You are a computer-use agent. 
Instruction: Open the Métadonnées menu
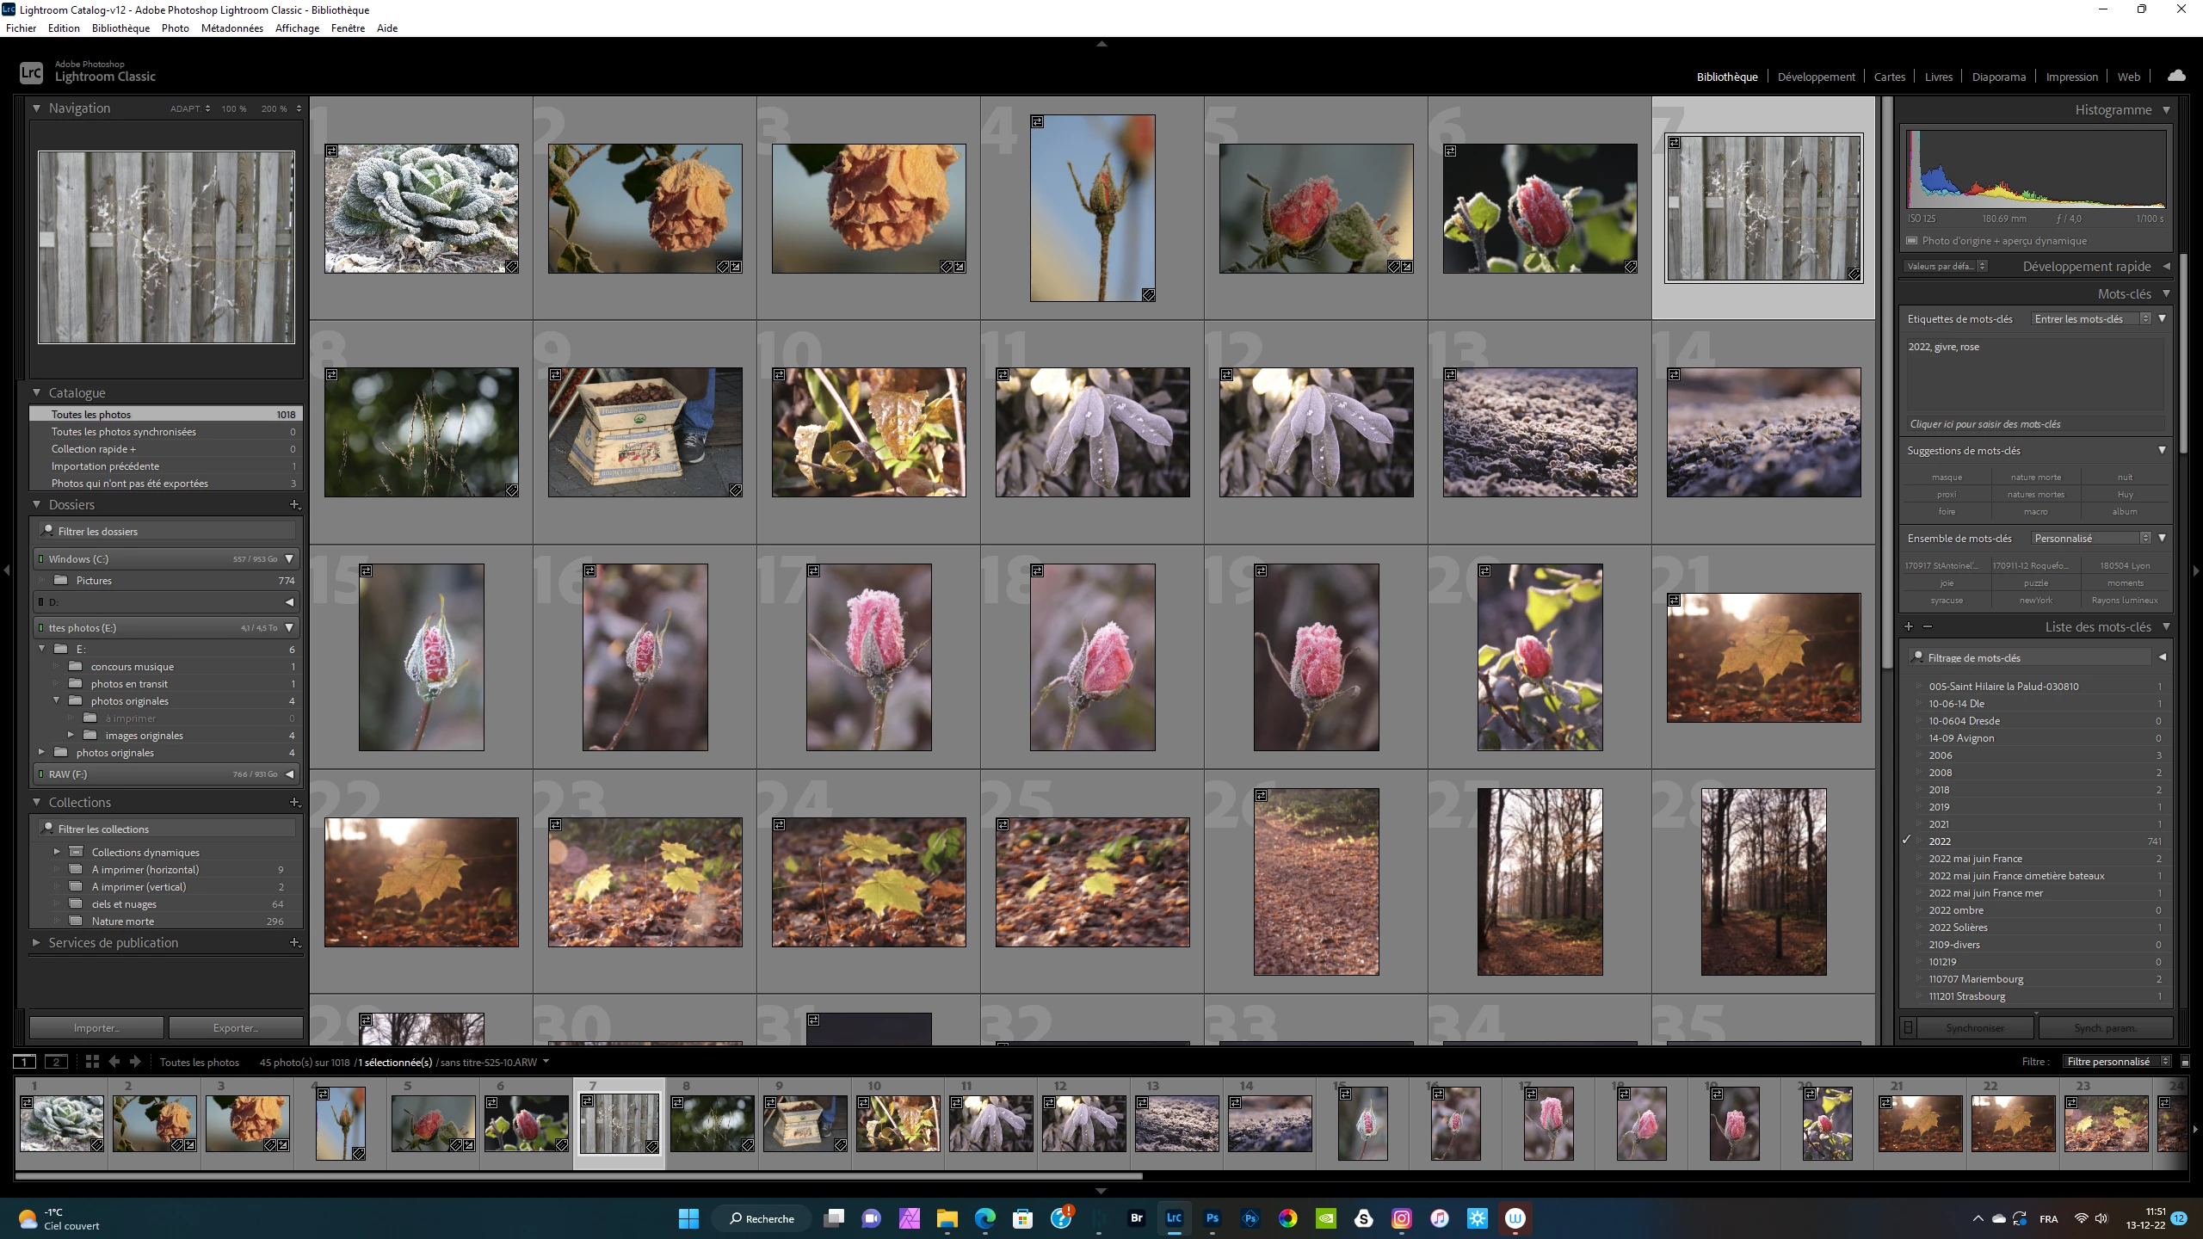tap(231, 28)
